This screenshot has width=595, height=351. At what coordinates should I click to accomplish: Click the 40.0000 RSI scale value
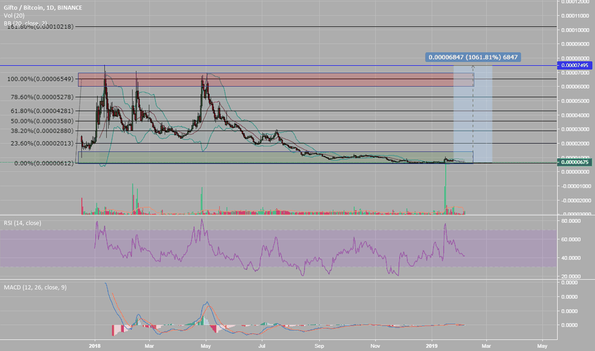[571, 258]
